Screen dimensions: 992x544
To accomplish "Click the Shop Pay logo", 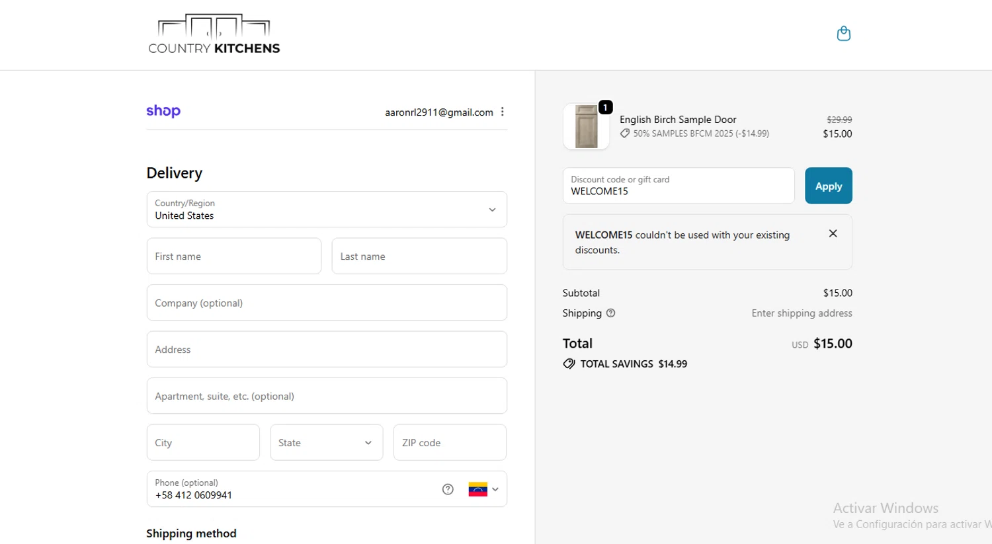I will pos(163,111).
